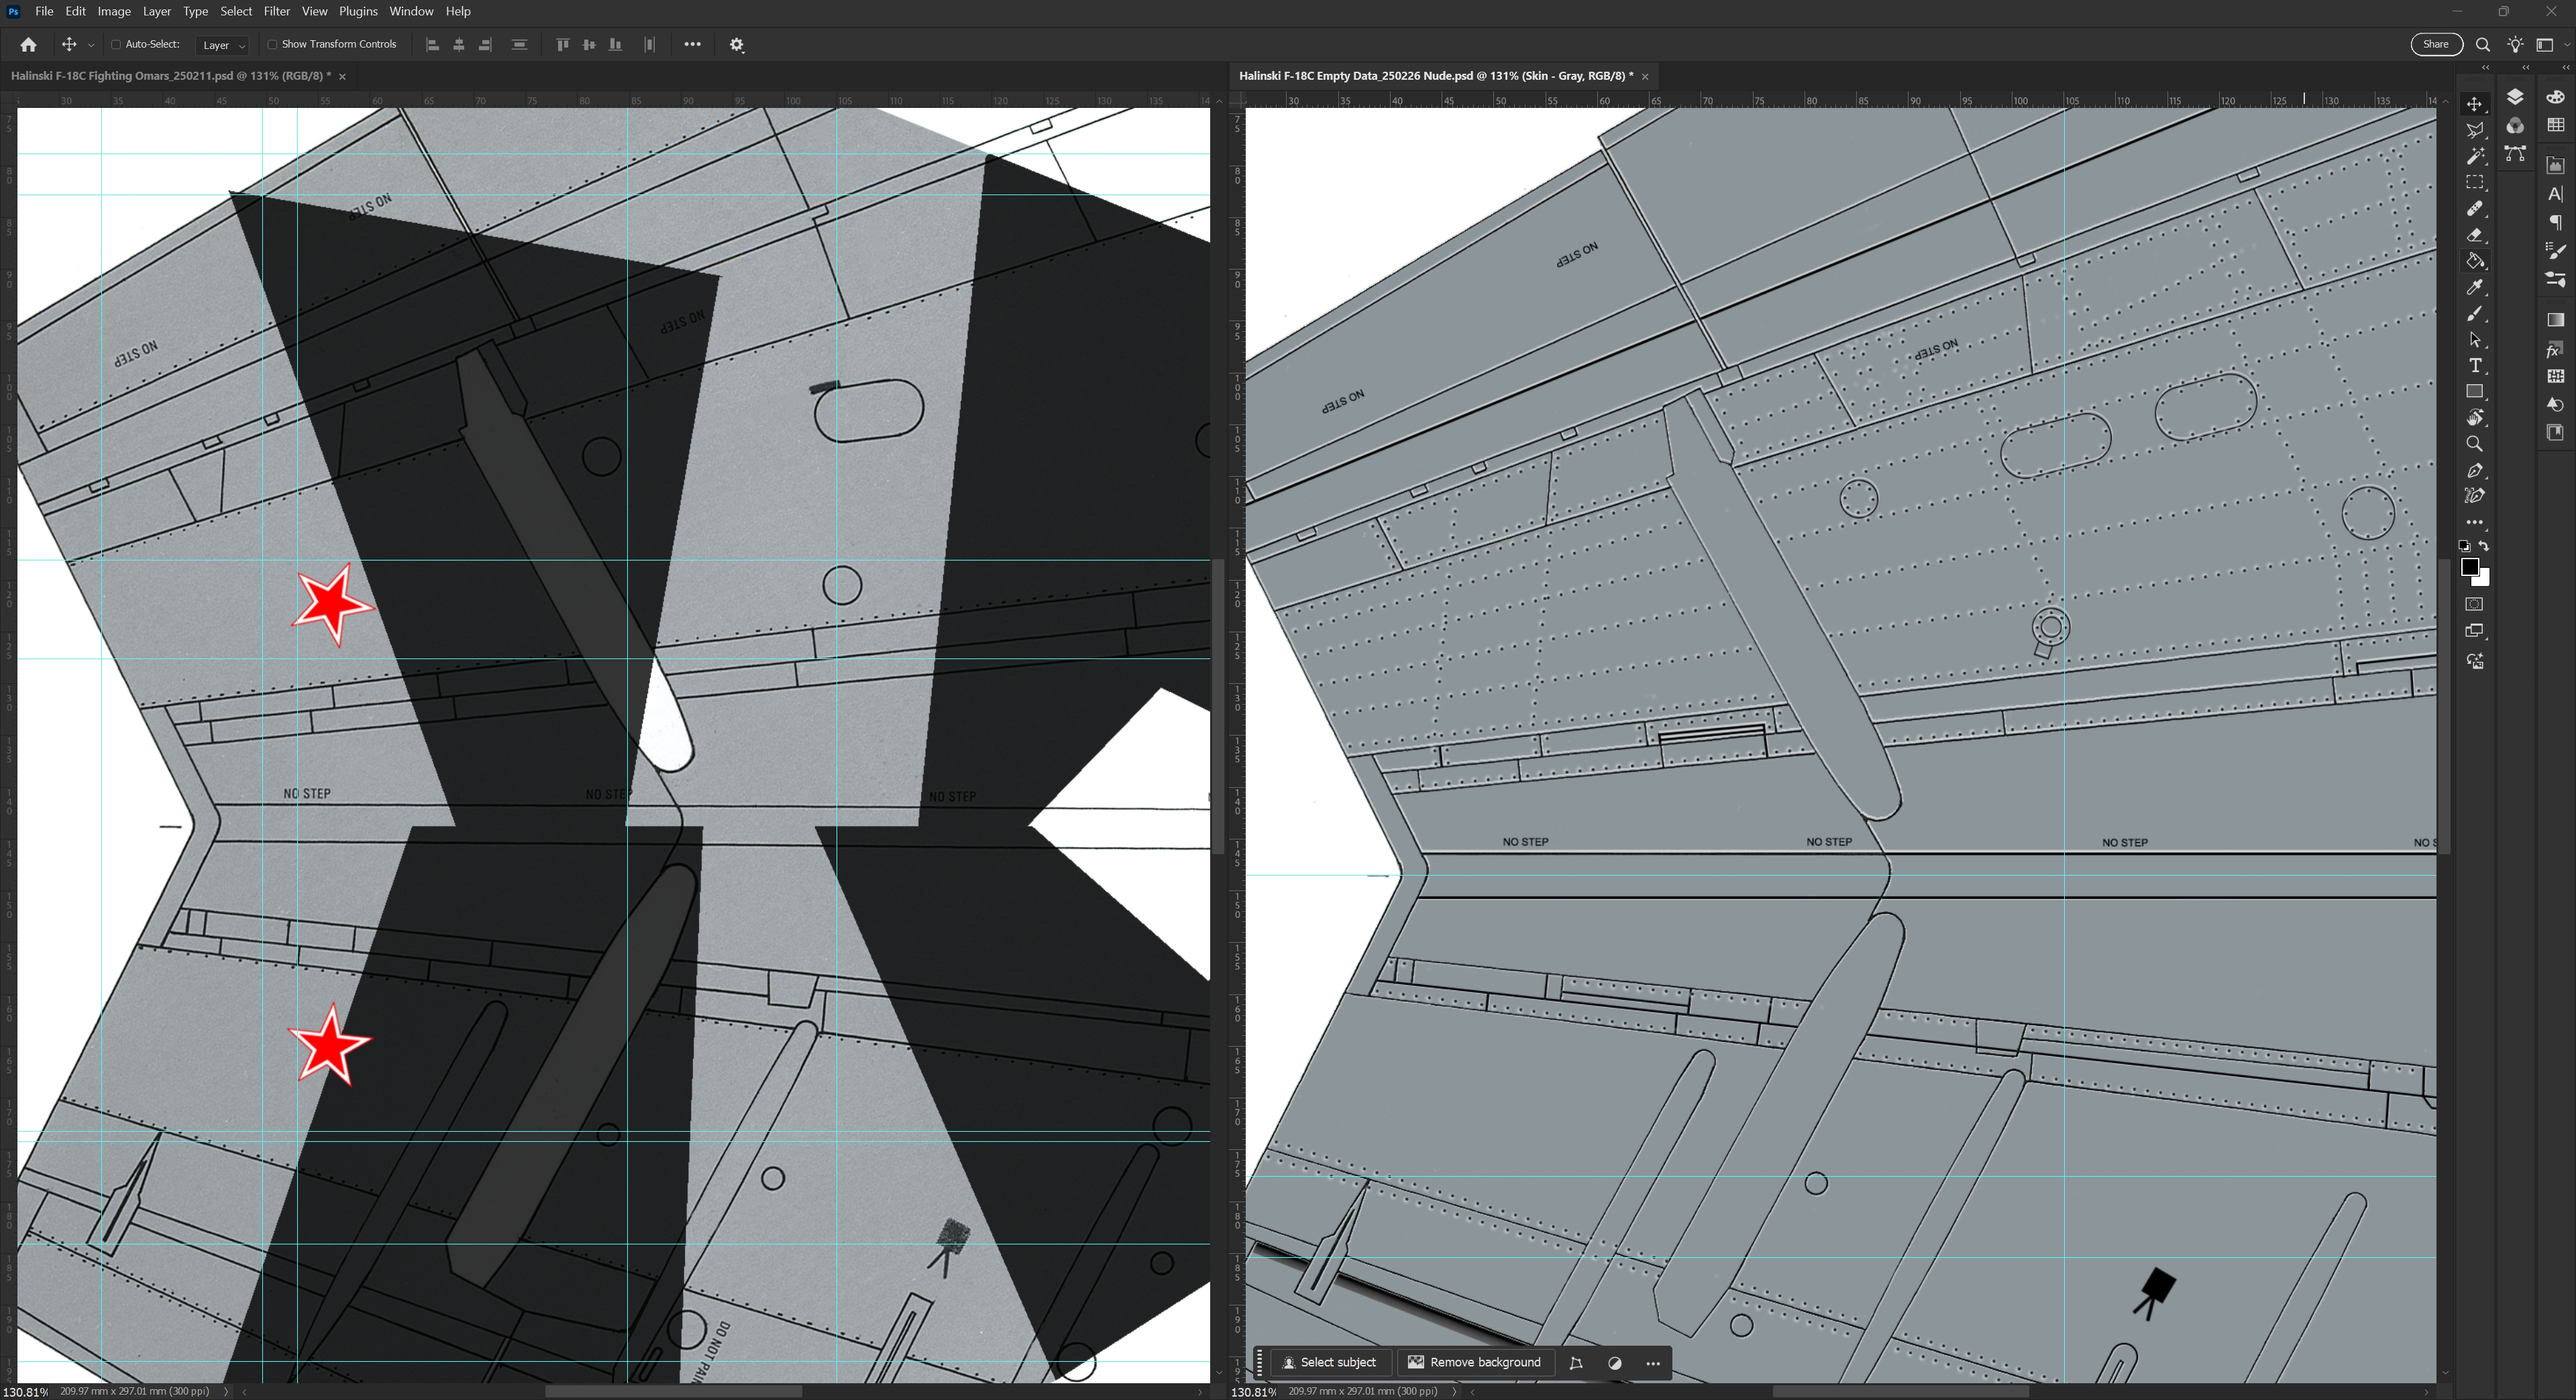Select the Paint Bucket tool
This screenshot has width=2576, height=1400.
(2475, 261)
